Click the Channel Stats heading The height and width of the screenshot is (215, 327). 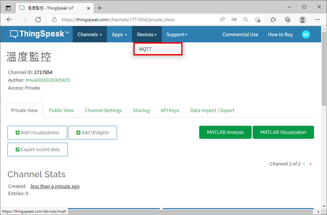37,174
